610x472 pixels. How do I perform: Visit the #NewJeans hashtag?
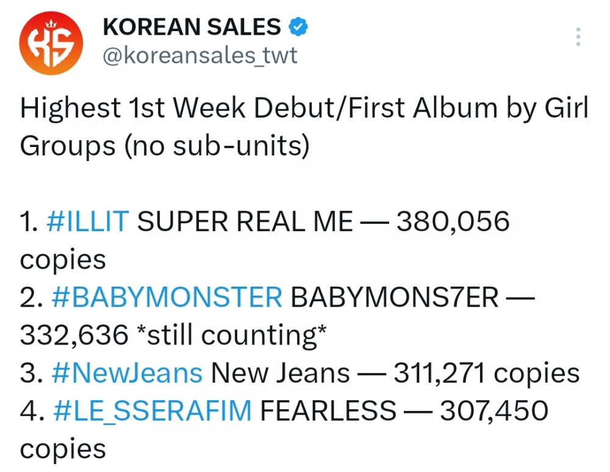(127, 373)
